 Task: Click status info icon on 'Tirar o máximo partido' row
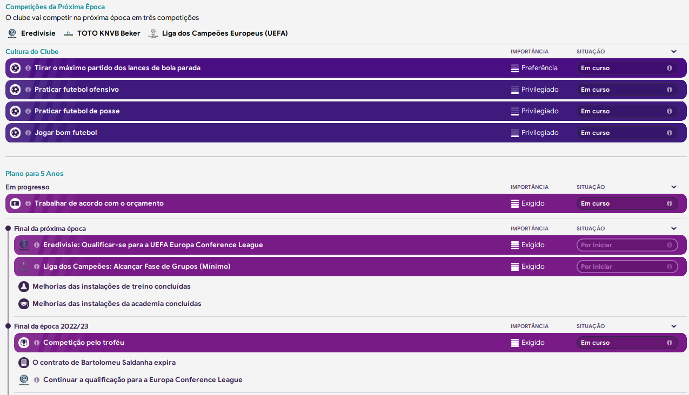point(670,68)
